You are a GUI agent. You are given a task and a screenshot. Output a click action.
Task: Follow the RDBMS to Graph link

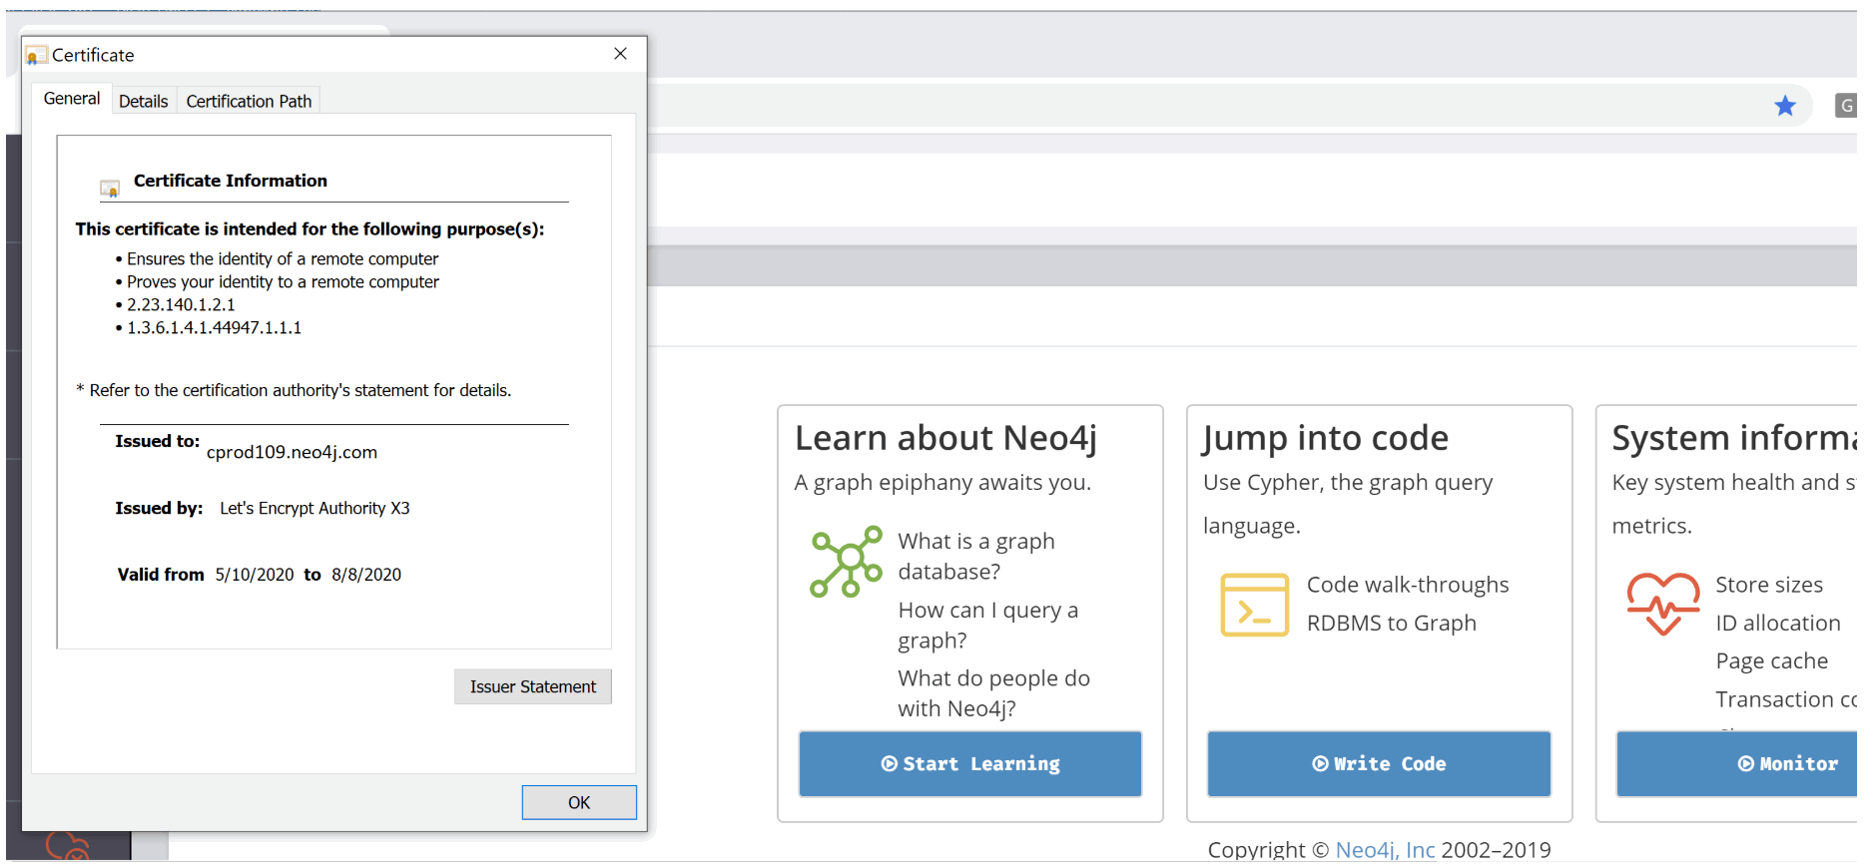coord(1391,623)
